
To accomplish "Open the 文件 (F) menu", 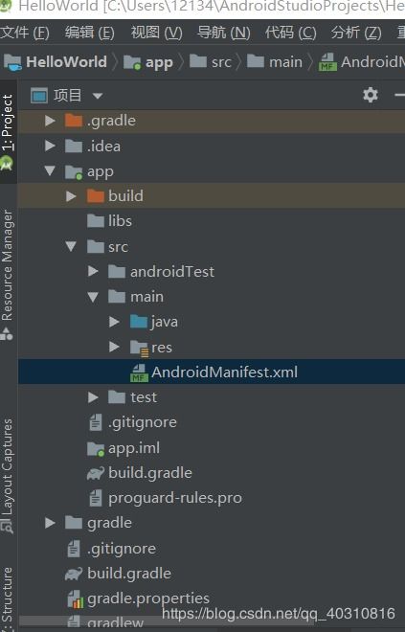I will click(25, 33).
